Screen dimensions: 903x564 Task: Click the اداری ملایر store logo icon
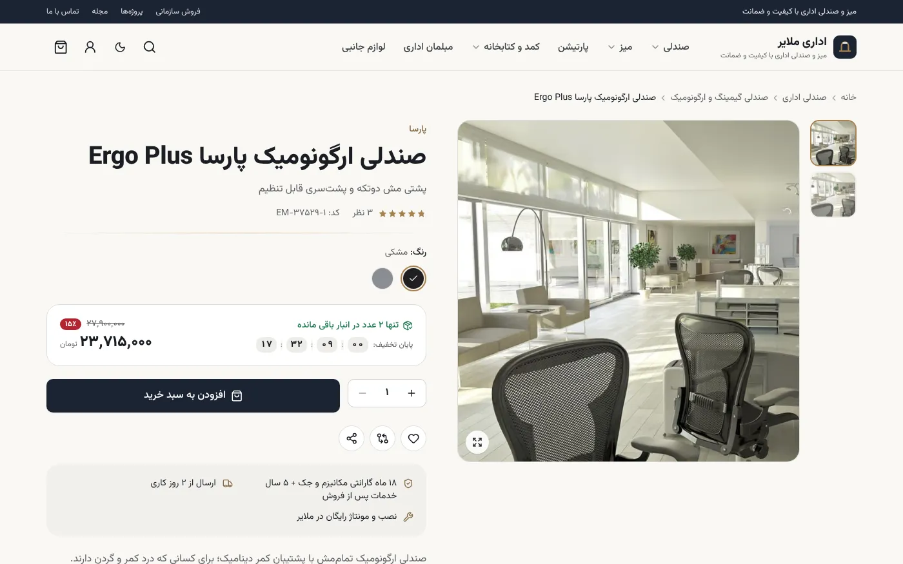(845, 47)
